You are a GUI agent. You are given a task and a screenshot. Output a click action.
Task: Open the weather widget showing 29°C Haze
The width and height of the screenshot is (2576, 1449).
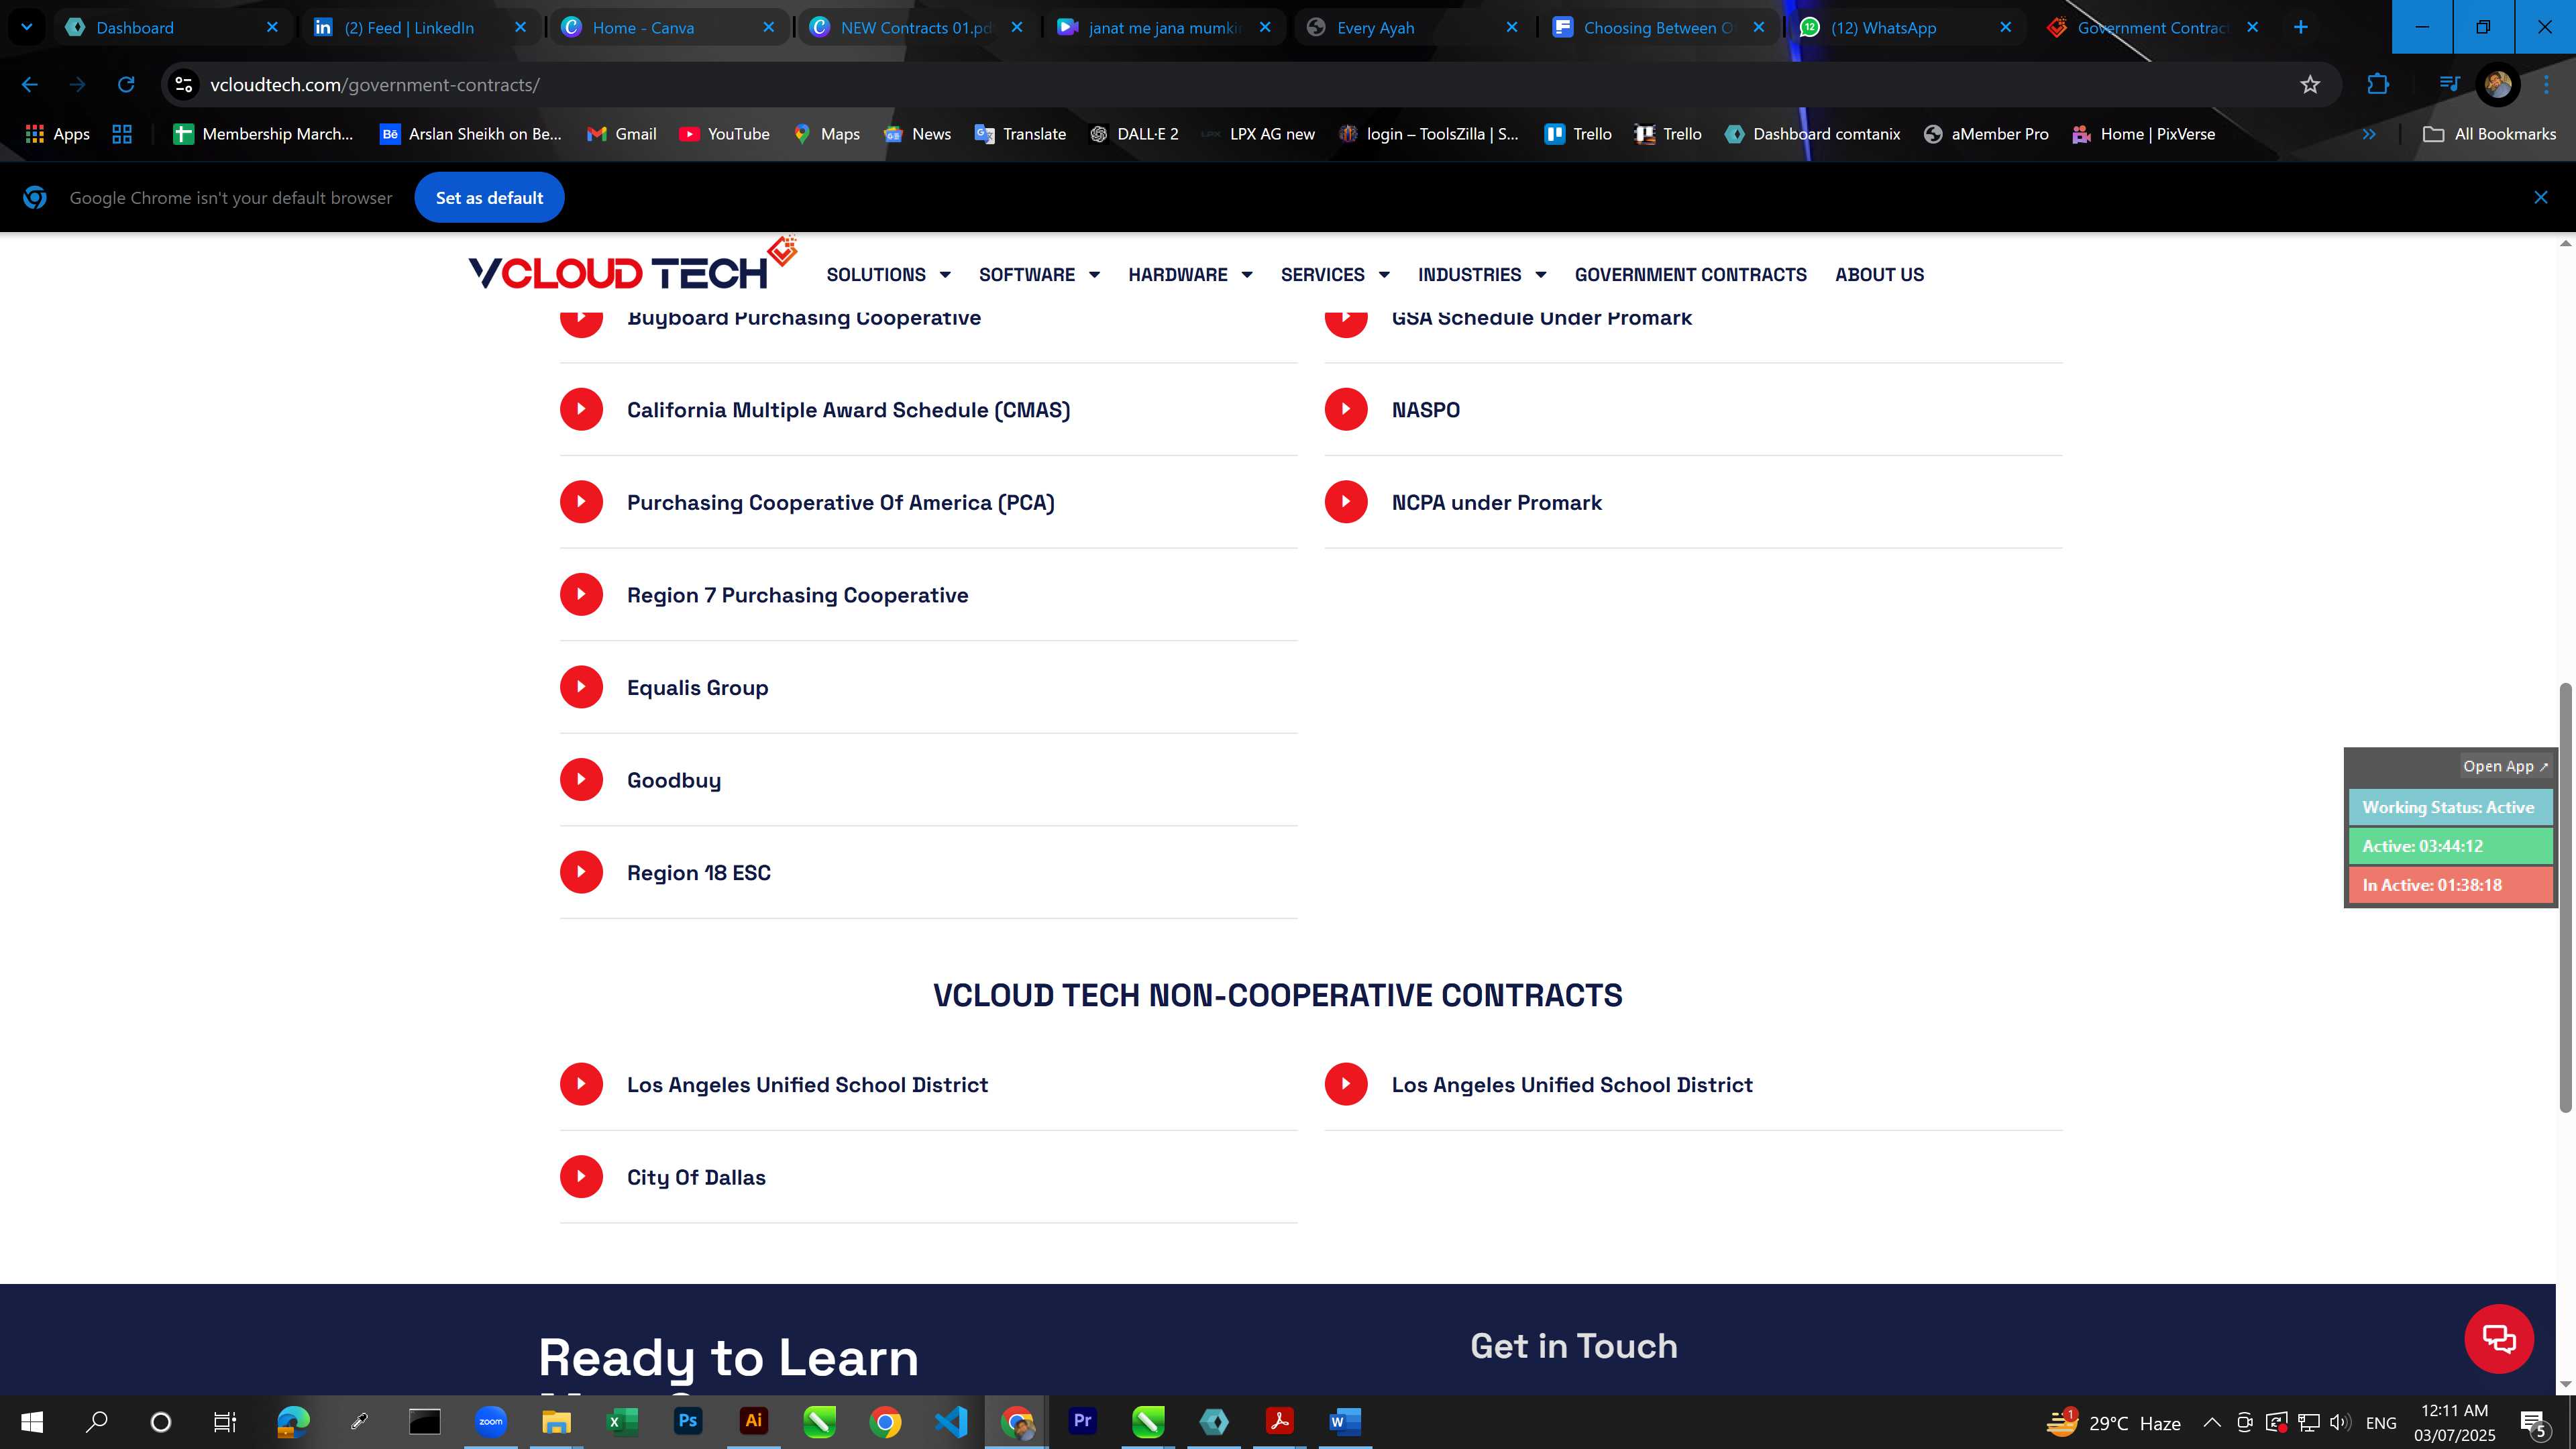[x=2113, y=1422]
